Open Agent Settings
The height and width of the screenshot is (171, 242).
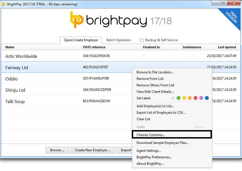[x=172, y=151]
